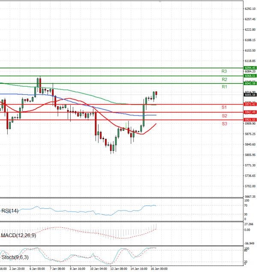This screenshot has height=272, width=257.
Task: Click the 6118.85 price axis value
Action: (x=250, y=61)
